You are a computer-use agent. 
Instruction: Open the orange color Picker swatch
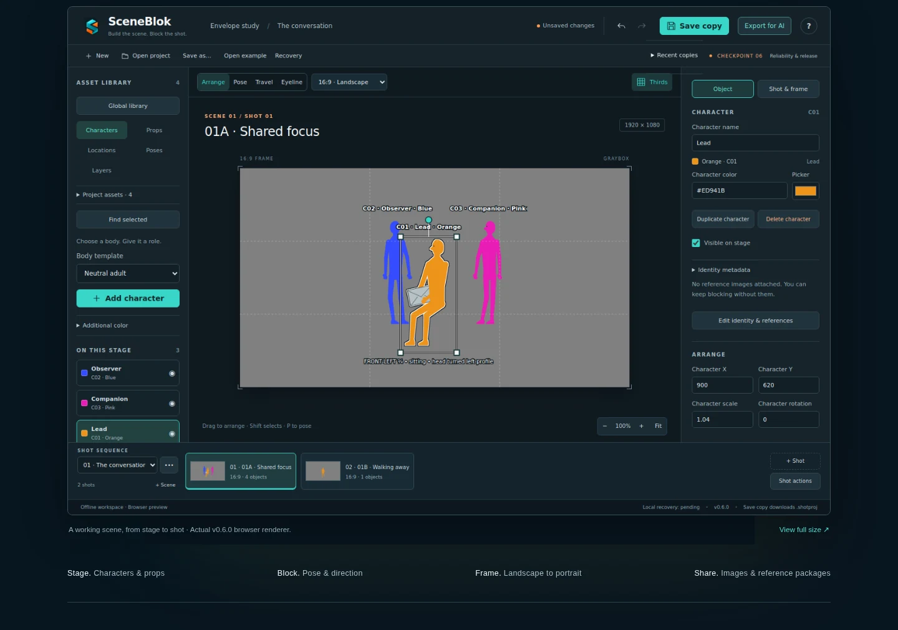[806, 191]
